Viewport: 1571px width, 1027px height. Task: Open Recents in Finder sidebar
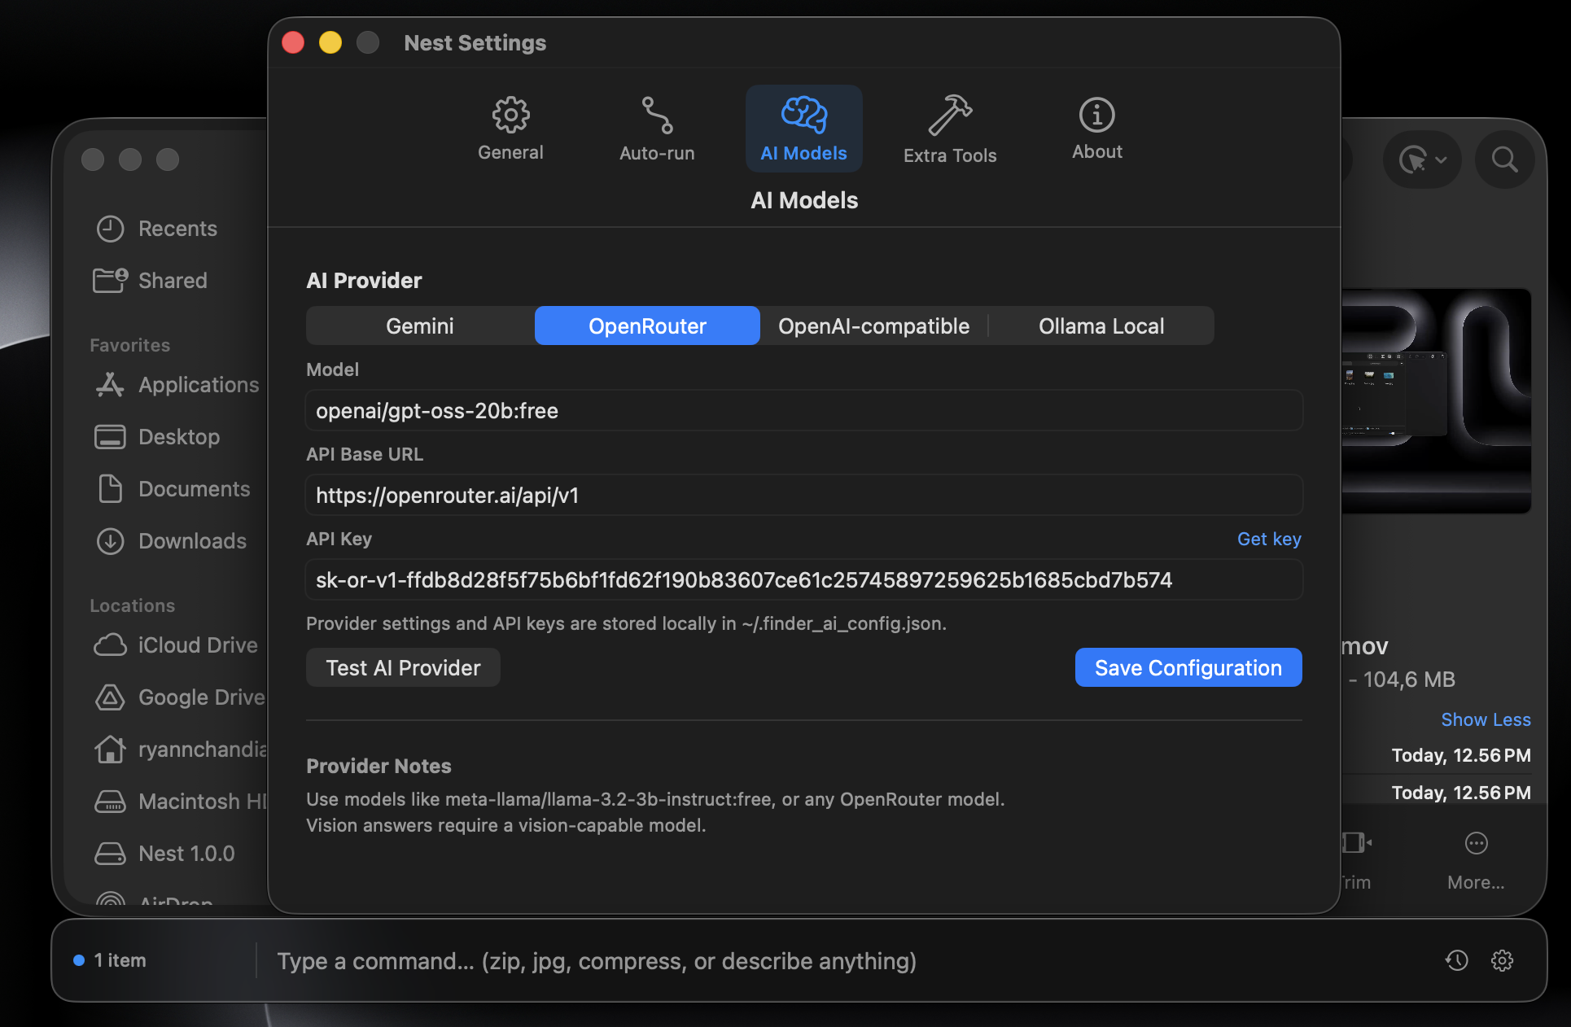pos(157,229)
